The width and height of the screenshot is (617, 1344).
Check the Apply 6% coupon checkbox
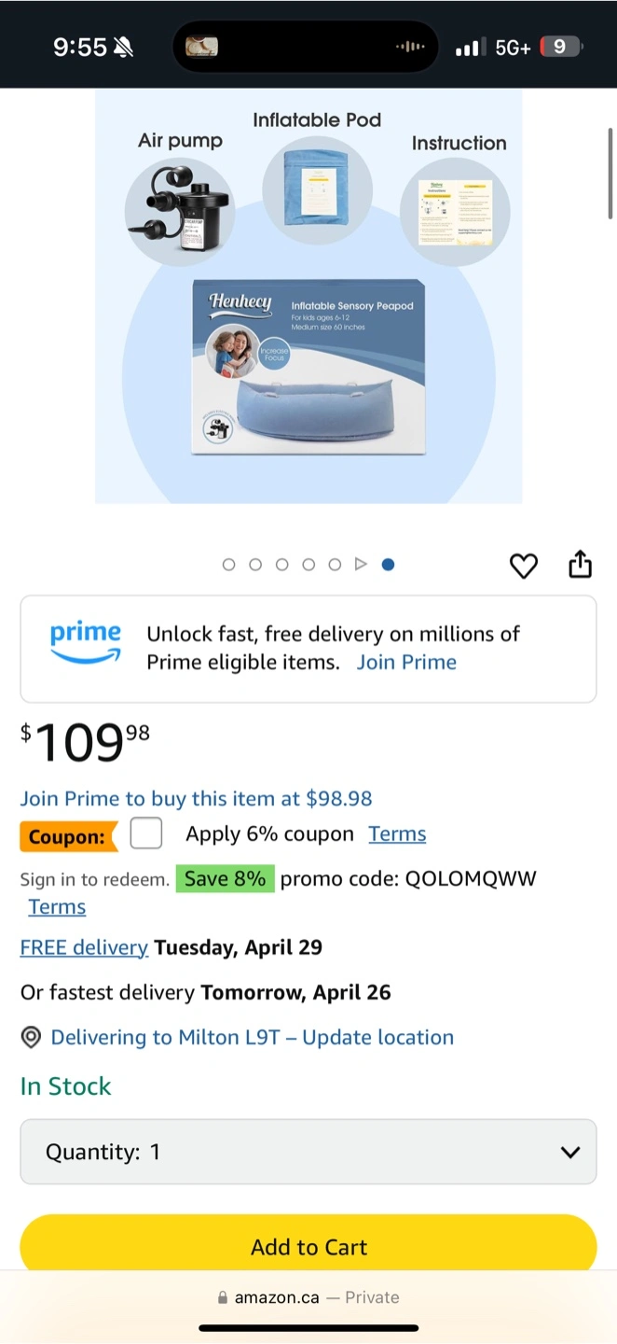click(146, 833)
